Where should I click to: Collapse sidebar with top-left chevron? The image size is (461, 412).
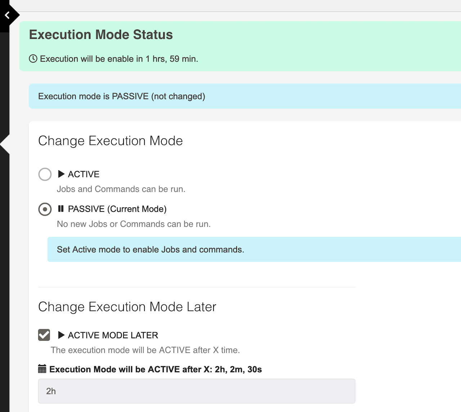coord(7,15)
